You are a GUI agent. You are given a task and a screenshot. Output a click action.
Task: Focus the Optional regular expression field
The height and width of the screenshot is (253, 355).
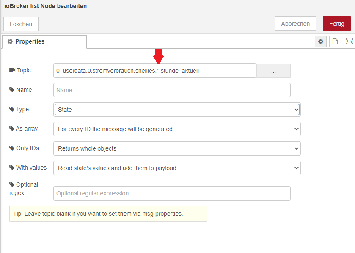tap(172, 193)
